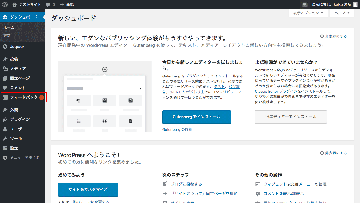360x203 pixels.
Task: Click the 投稿 pushpin icon
Action: (x=5, y=59)
